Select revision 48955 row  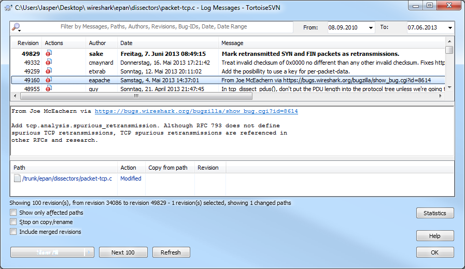tap(228, 88)
